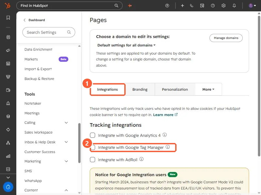The height and width of the screenshot is (195, 261).
Task: Open the service bell icon in left rail
Action: [8, 103]
